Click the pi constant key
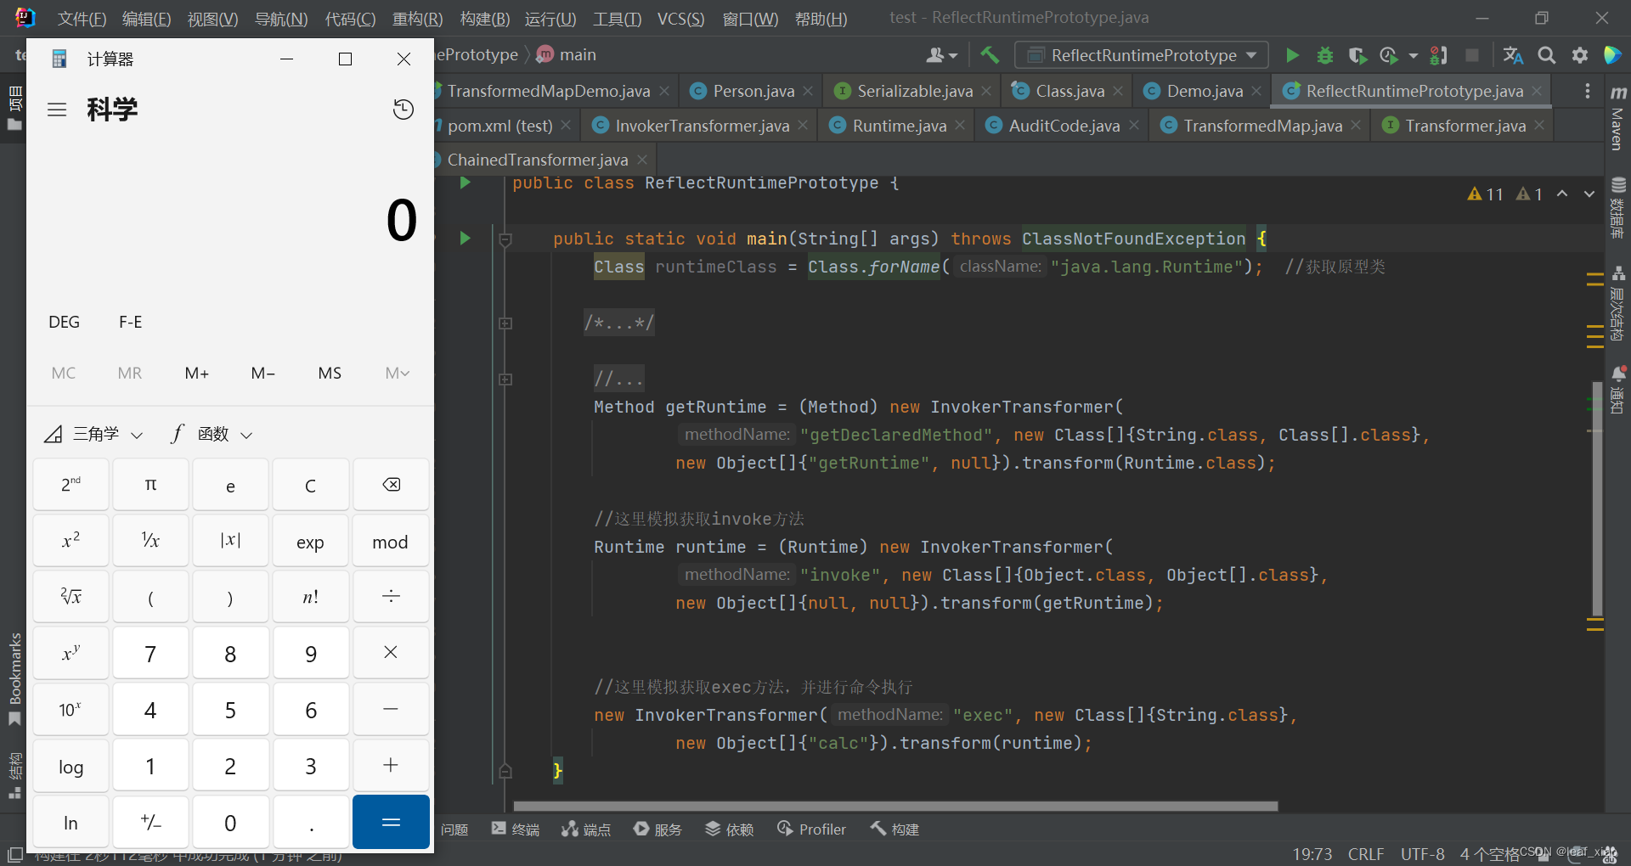The image size is (1631, 866). pyautogui.click(x=150, y=485)
